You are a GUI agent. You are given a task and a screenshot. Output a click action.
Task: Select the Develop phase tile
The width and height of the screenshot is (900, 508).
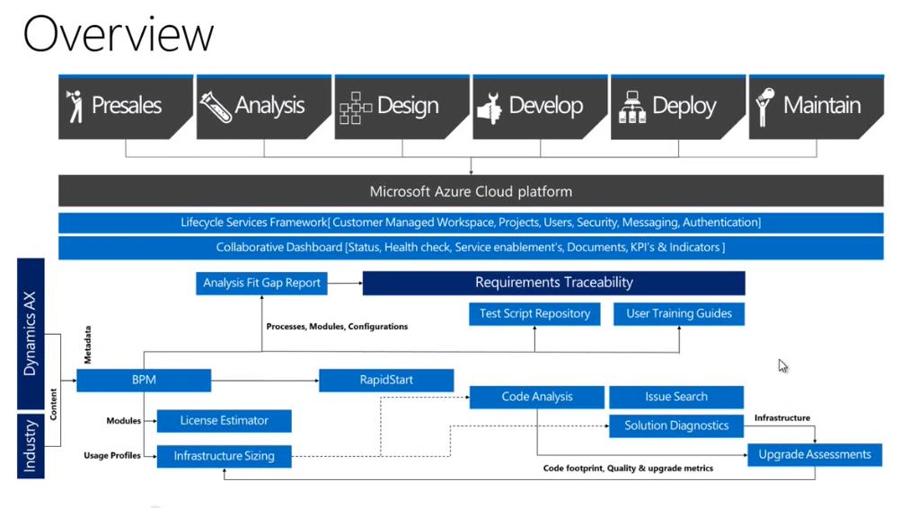[x=540, y=107]
